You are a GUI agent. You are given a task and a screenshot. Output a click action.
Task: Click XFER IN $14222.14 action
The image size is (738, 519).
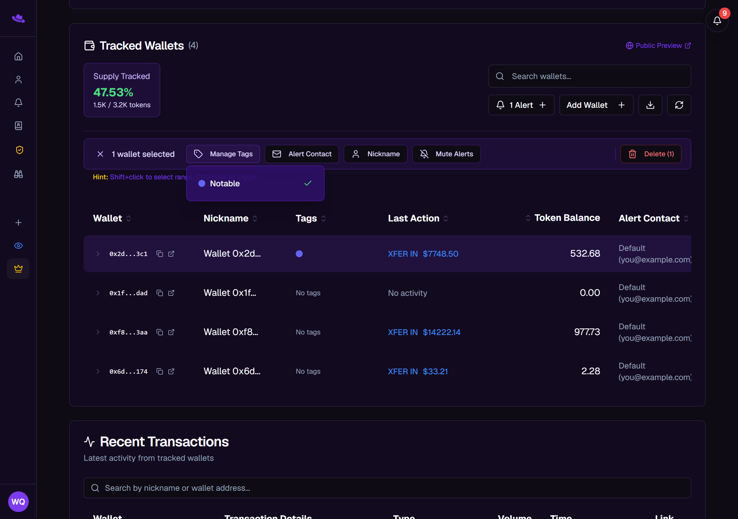click(424, 332)
